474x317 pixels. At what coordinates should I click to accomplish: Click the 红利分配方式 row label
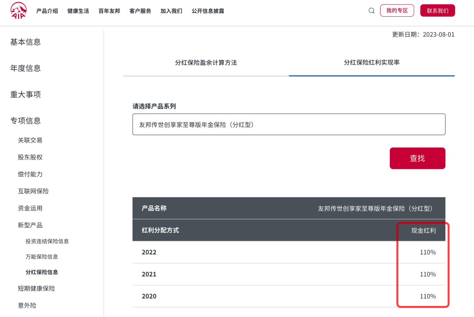tap(160, 230)
